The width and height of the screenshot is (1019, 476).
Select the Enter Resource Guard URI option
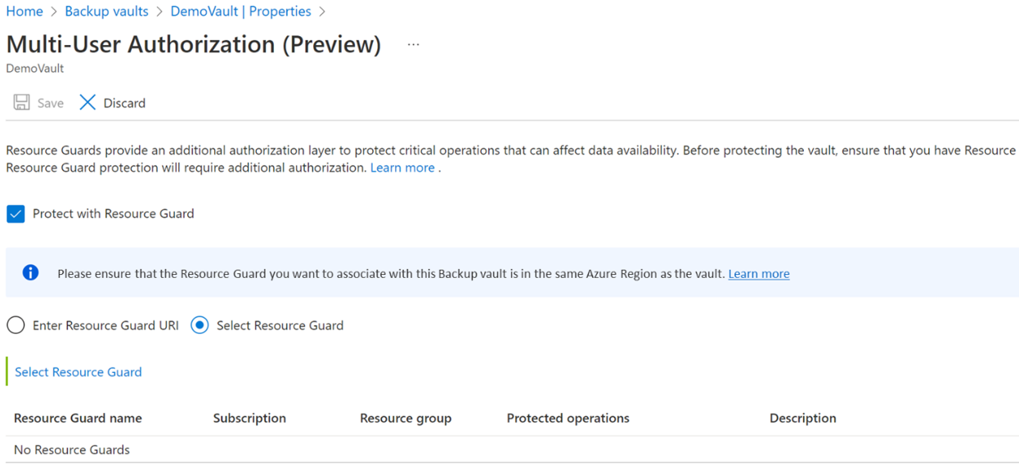[15, 325]
